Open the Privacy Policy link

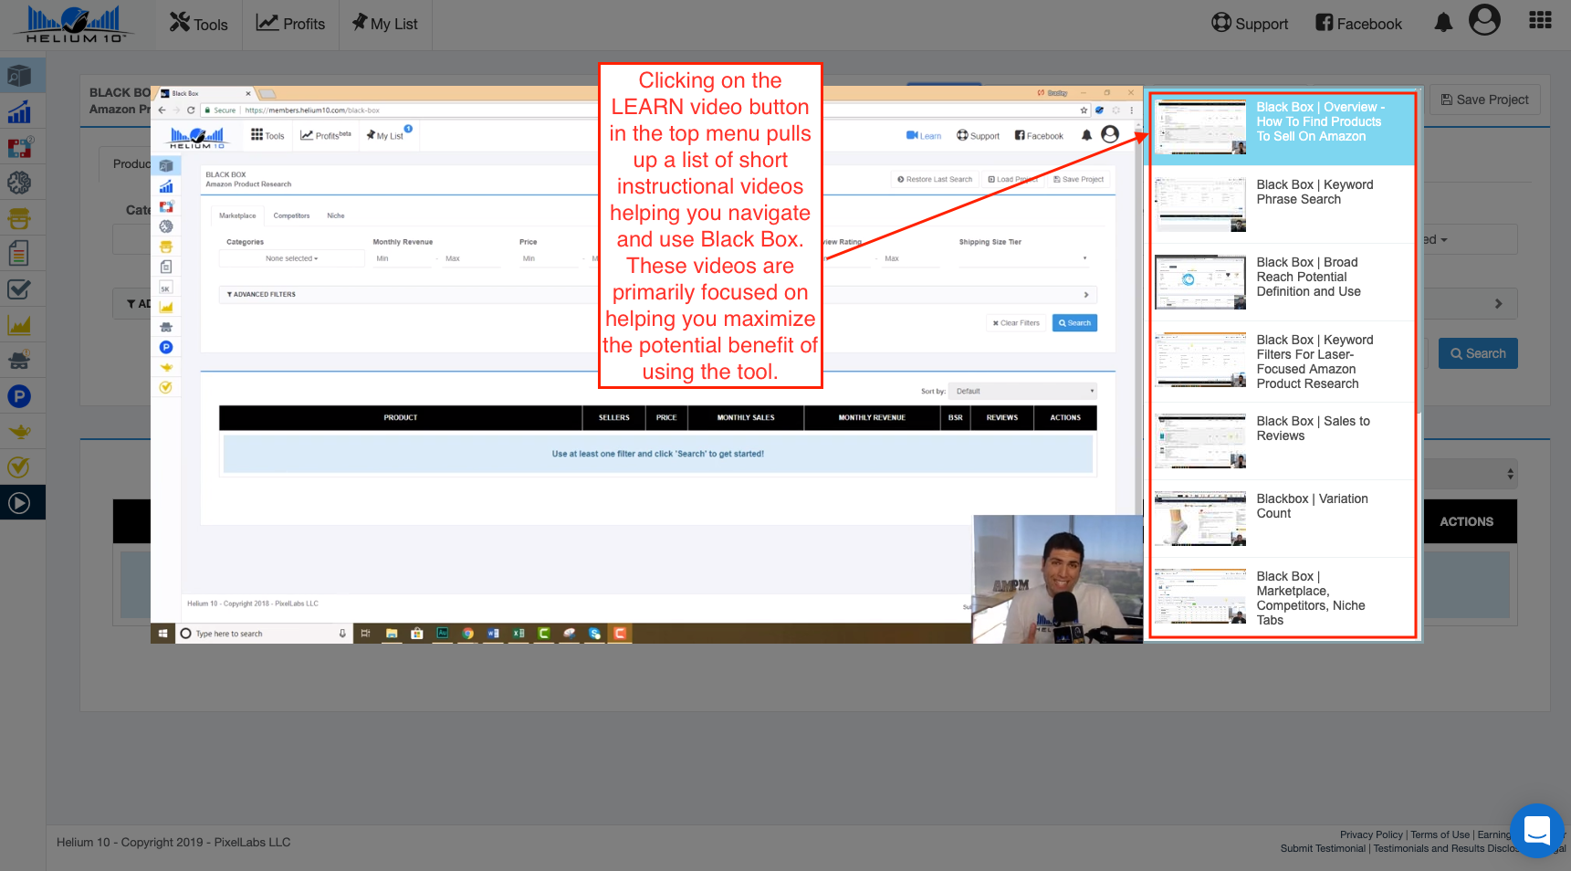point(1370,834)
